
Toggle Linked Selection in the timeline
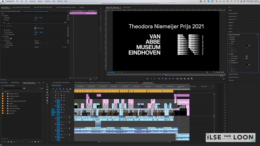pyautogui.click(x=60, y=89)
